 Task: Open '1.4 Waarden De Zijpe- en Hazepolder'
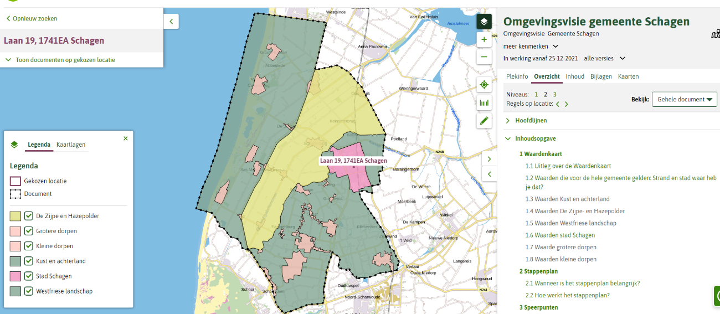[x=575, y=211]
